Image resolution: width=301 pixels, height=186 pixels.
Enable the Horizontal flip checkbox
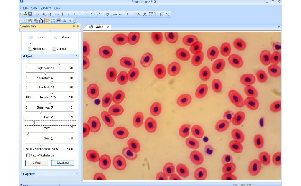pos(31,48)
